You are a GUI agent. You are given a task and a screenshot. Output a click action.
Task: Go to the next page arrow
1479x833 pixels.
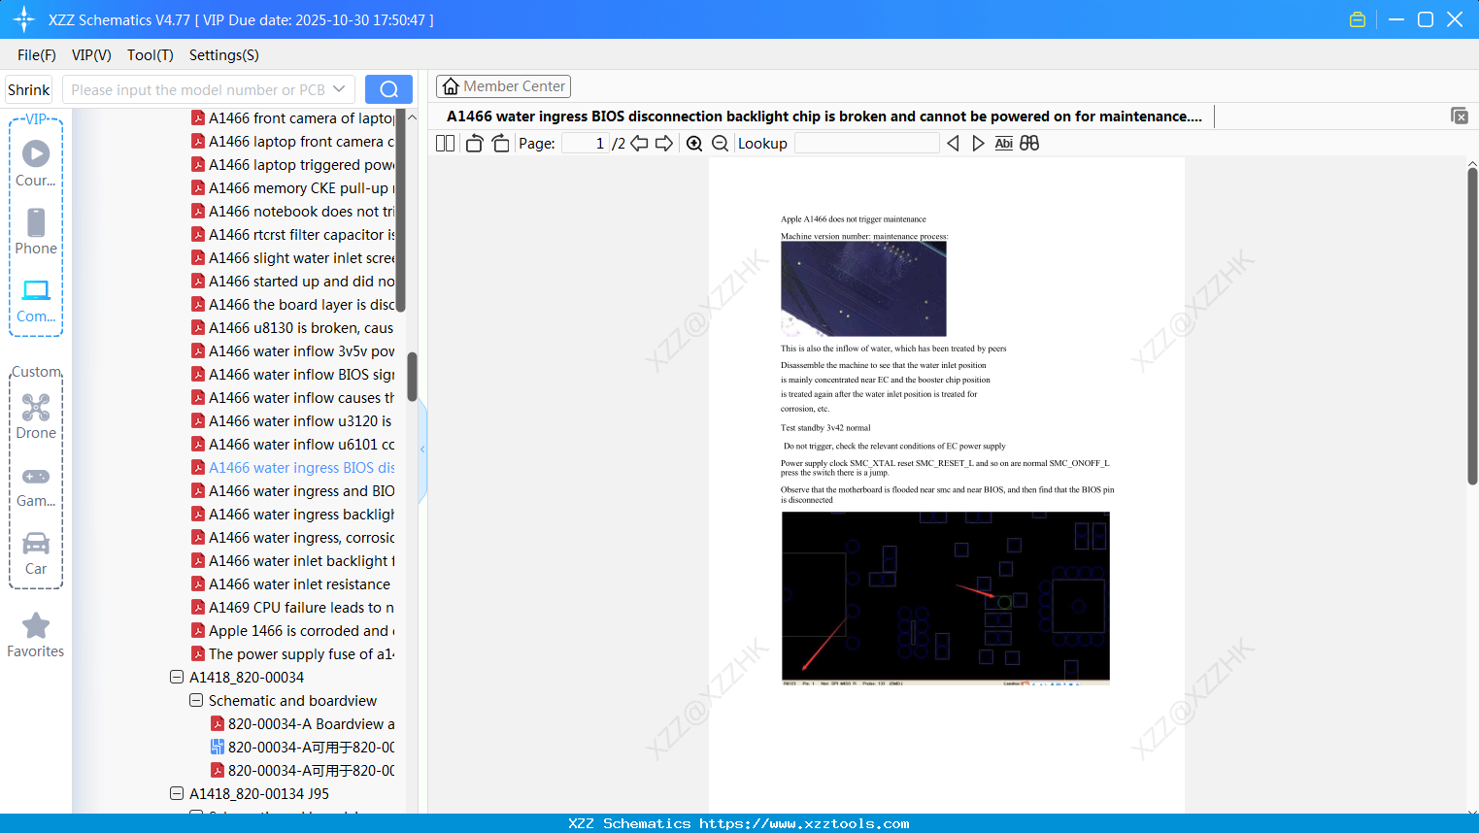(x=664, y=144)
